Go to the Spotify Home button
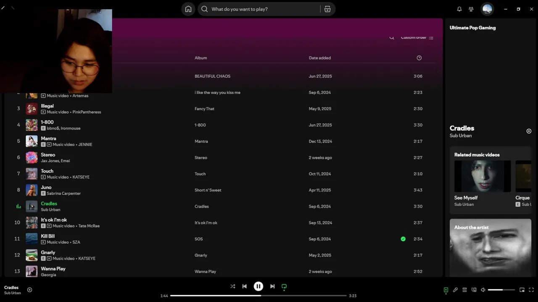The height and width of the screenshot is (302, 538). tap(188, 9)
